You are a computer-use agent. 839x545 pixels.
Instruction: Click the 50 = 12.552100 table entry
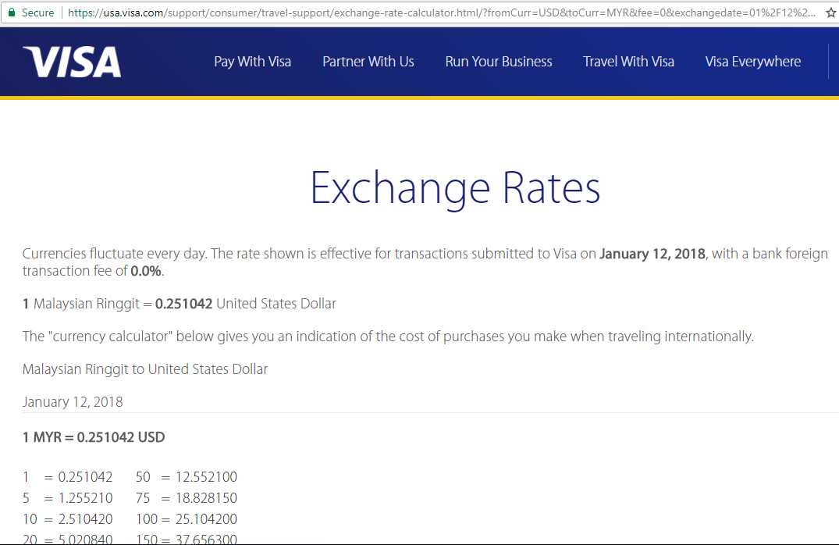tap(187, 477)
